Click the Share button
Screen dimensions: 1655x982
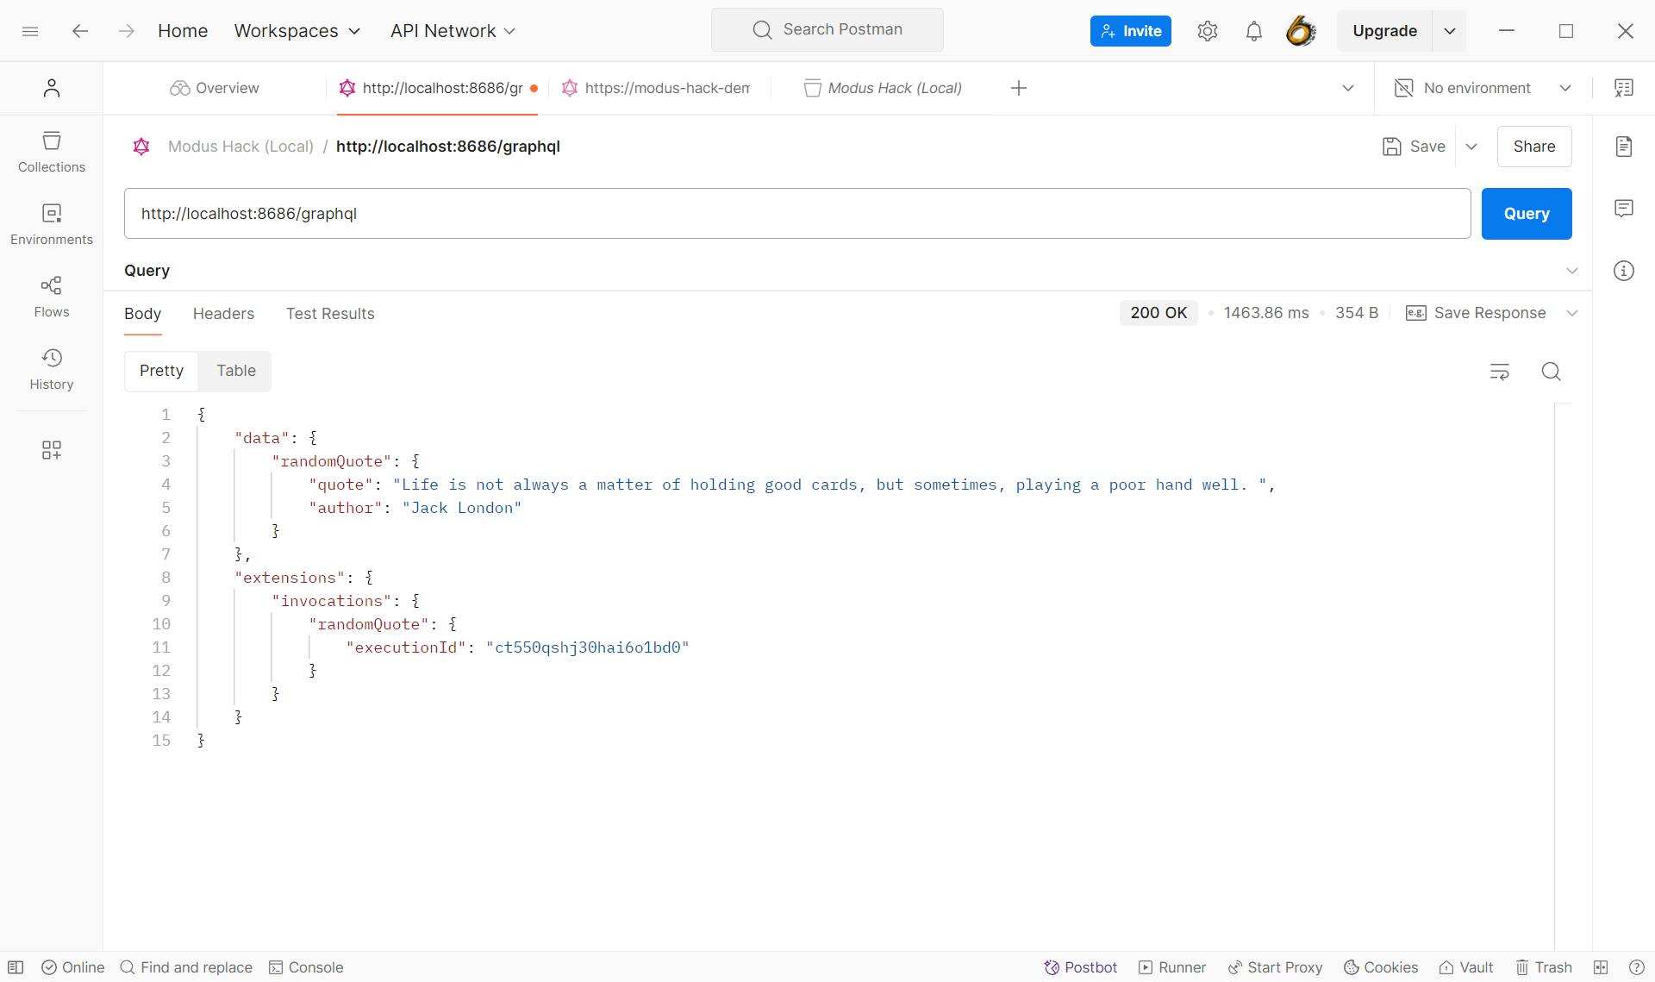pos(1534,147)
